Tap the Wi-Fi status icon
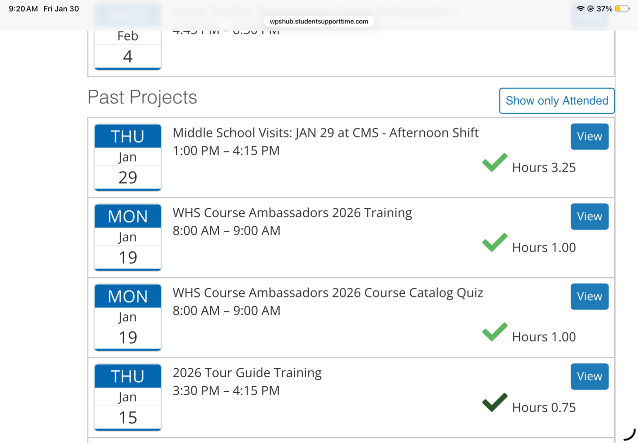The height and width of the screenshot is (443, 638). tap(580, 9)
